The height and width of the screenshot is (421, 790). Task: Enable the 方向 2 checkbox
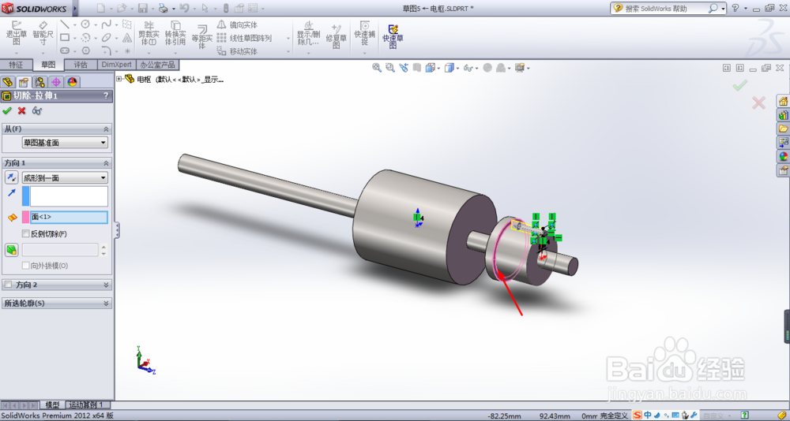click(8, 285)
